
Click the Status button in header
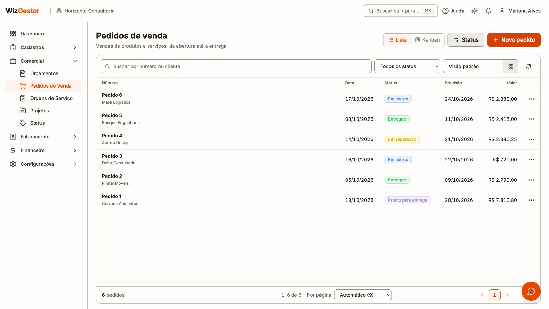click(466, 40)
